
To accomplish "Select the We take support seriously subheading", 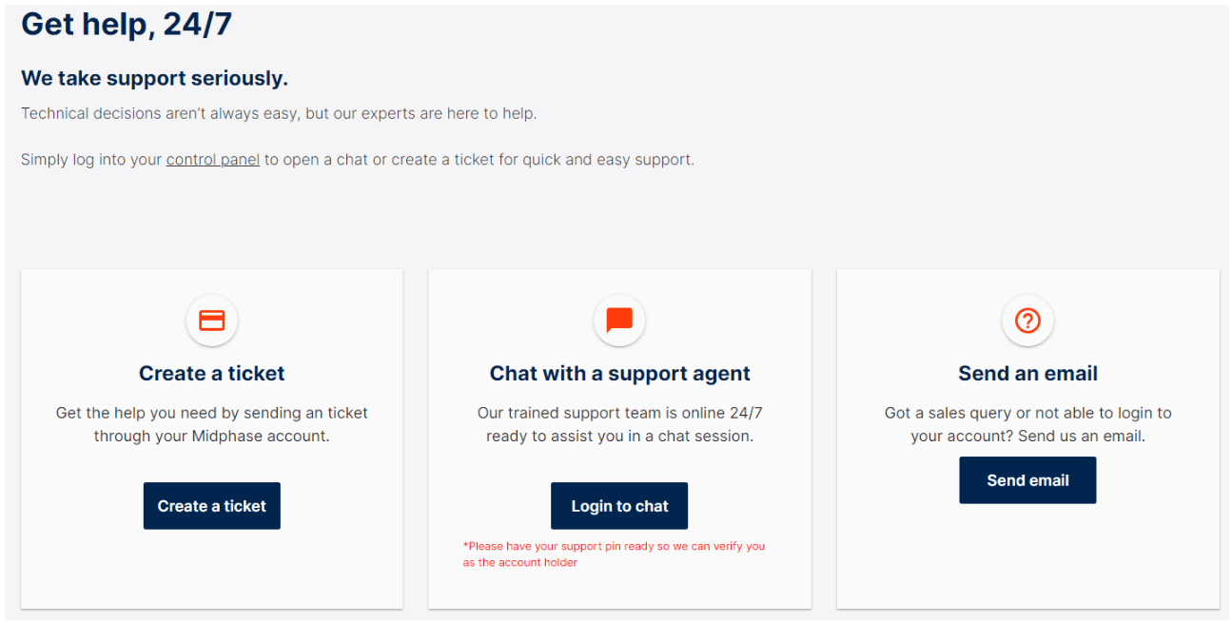I will point(154,78).
